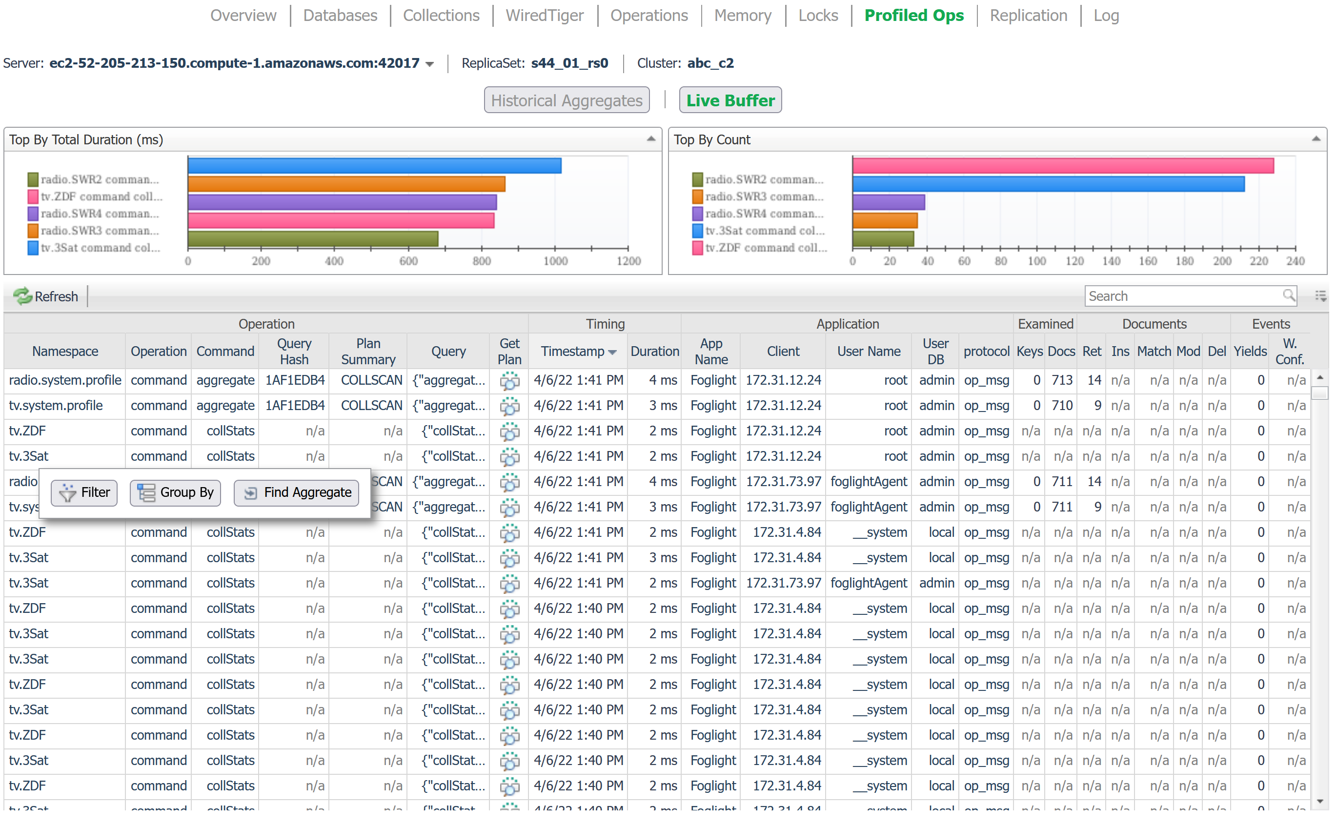Screen dimensions: 1337x825
Task: Click the funnel Filter button in popup
Action: click(84, 492)
